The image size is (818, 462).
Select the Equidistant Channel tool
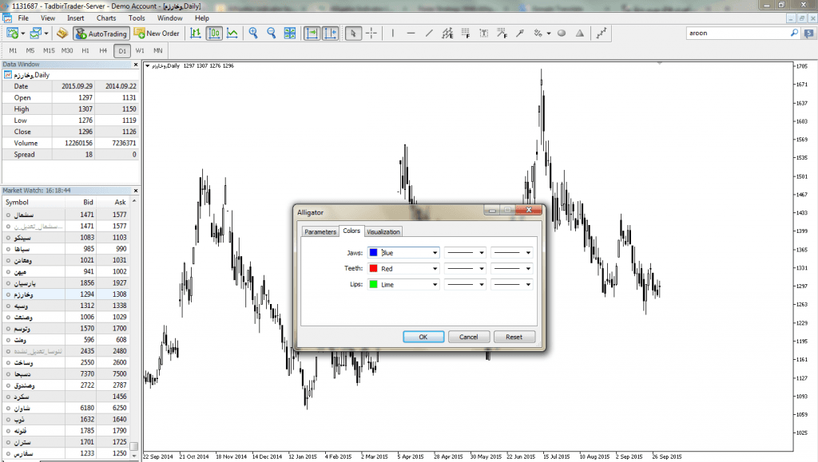[447, 34]
